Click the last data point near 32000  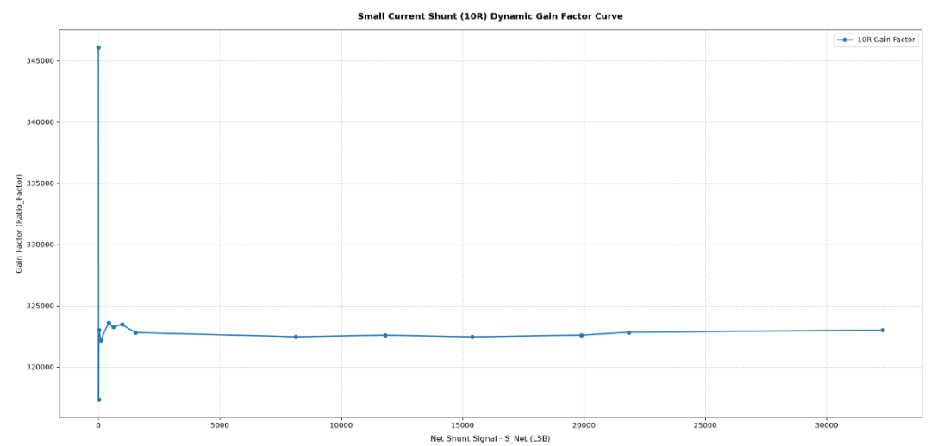[883, 331]
